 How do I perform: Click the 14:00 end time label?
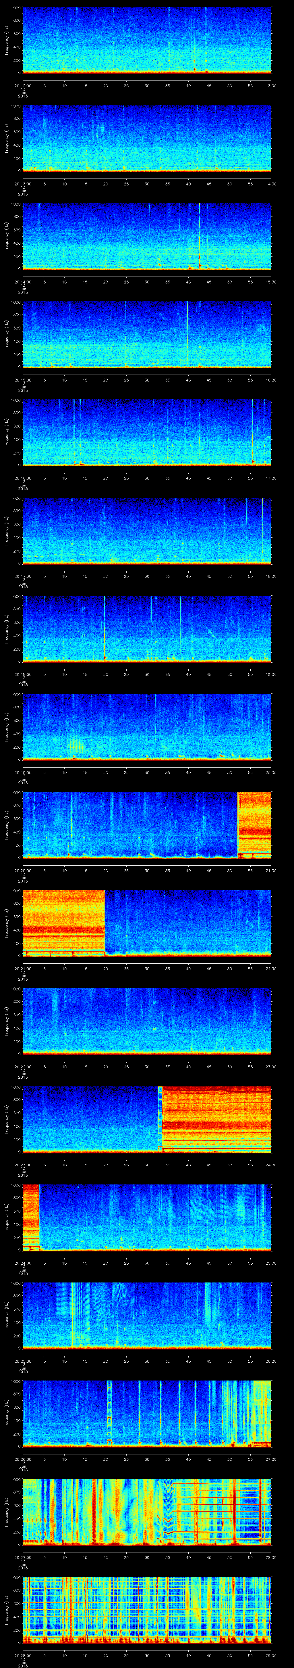[271, 184]
